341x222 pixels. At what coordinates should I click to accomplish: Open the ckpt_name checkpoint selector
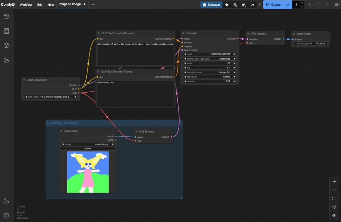point(51,97)
